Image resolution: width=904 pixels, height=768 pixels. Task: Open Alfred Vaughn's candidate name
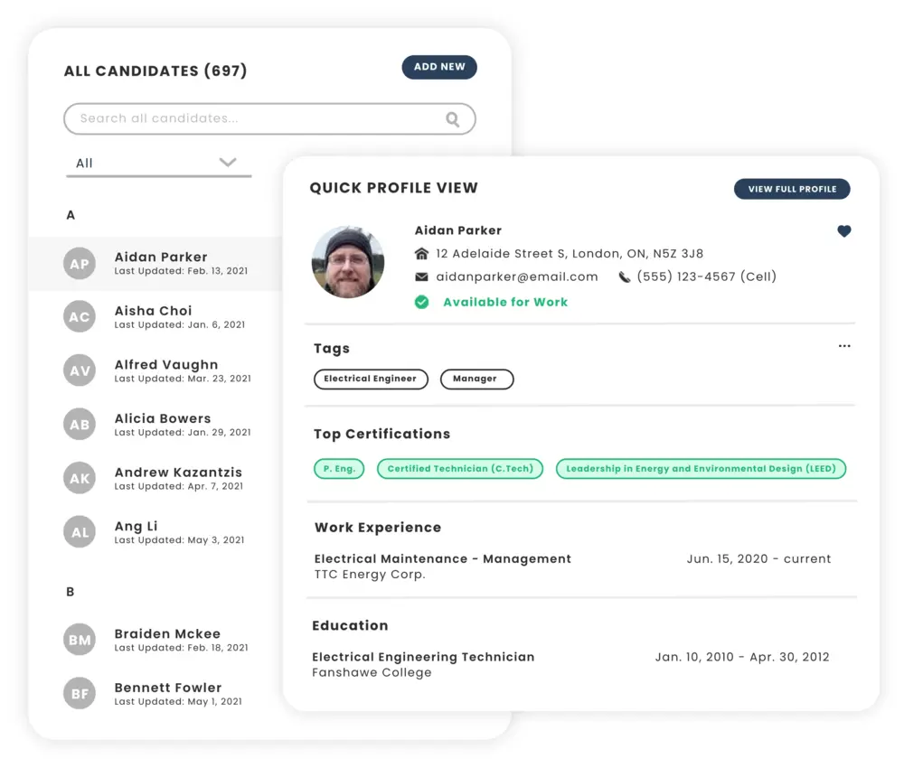(166, 365)
